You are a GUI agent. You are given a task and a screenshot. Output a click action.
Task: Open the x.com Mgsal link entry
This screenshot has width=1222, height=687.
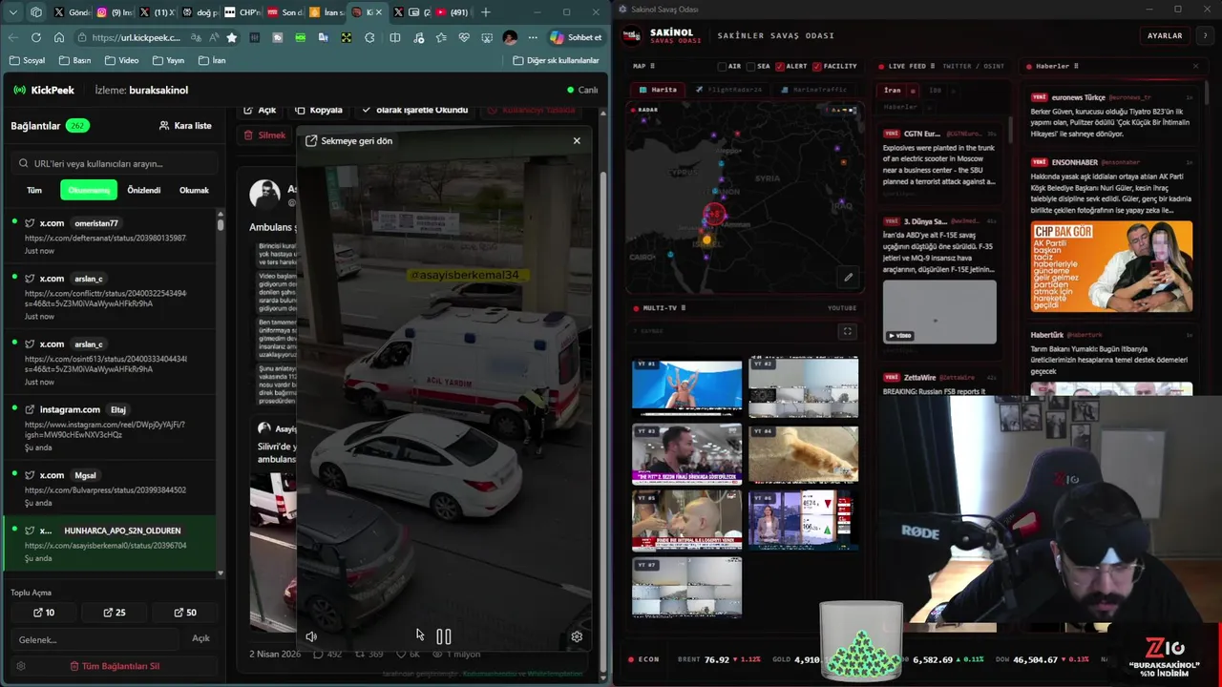[x=111, y=489]
